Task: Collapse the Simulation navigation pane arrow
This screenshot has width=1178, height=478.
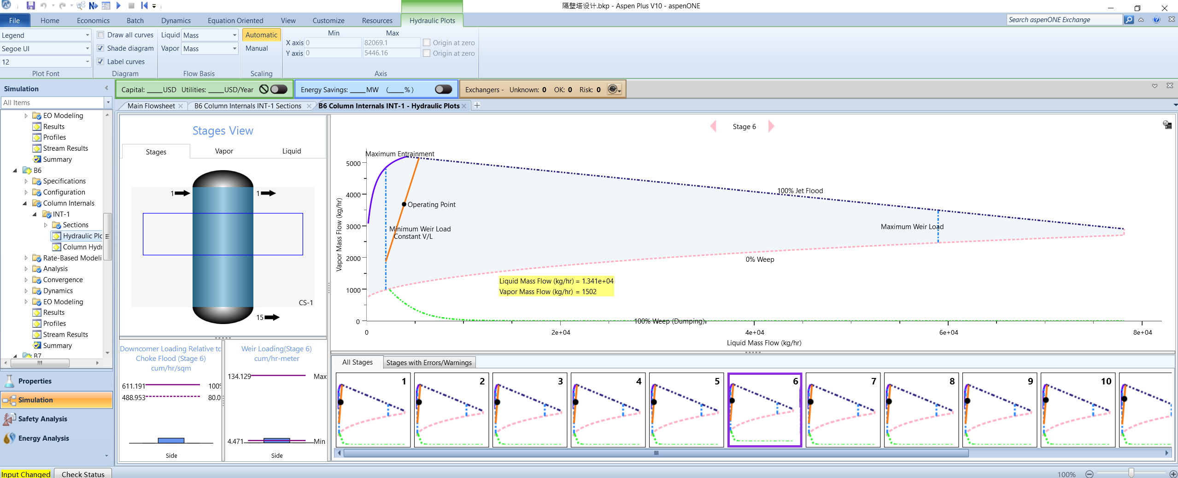Action: click(x=106, y=88)
